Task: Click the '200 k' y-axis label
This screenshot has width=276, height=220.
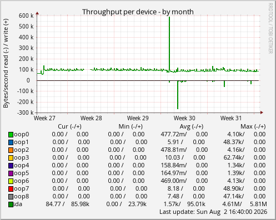Action: coord(26,59)
